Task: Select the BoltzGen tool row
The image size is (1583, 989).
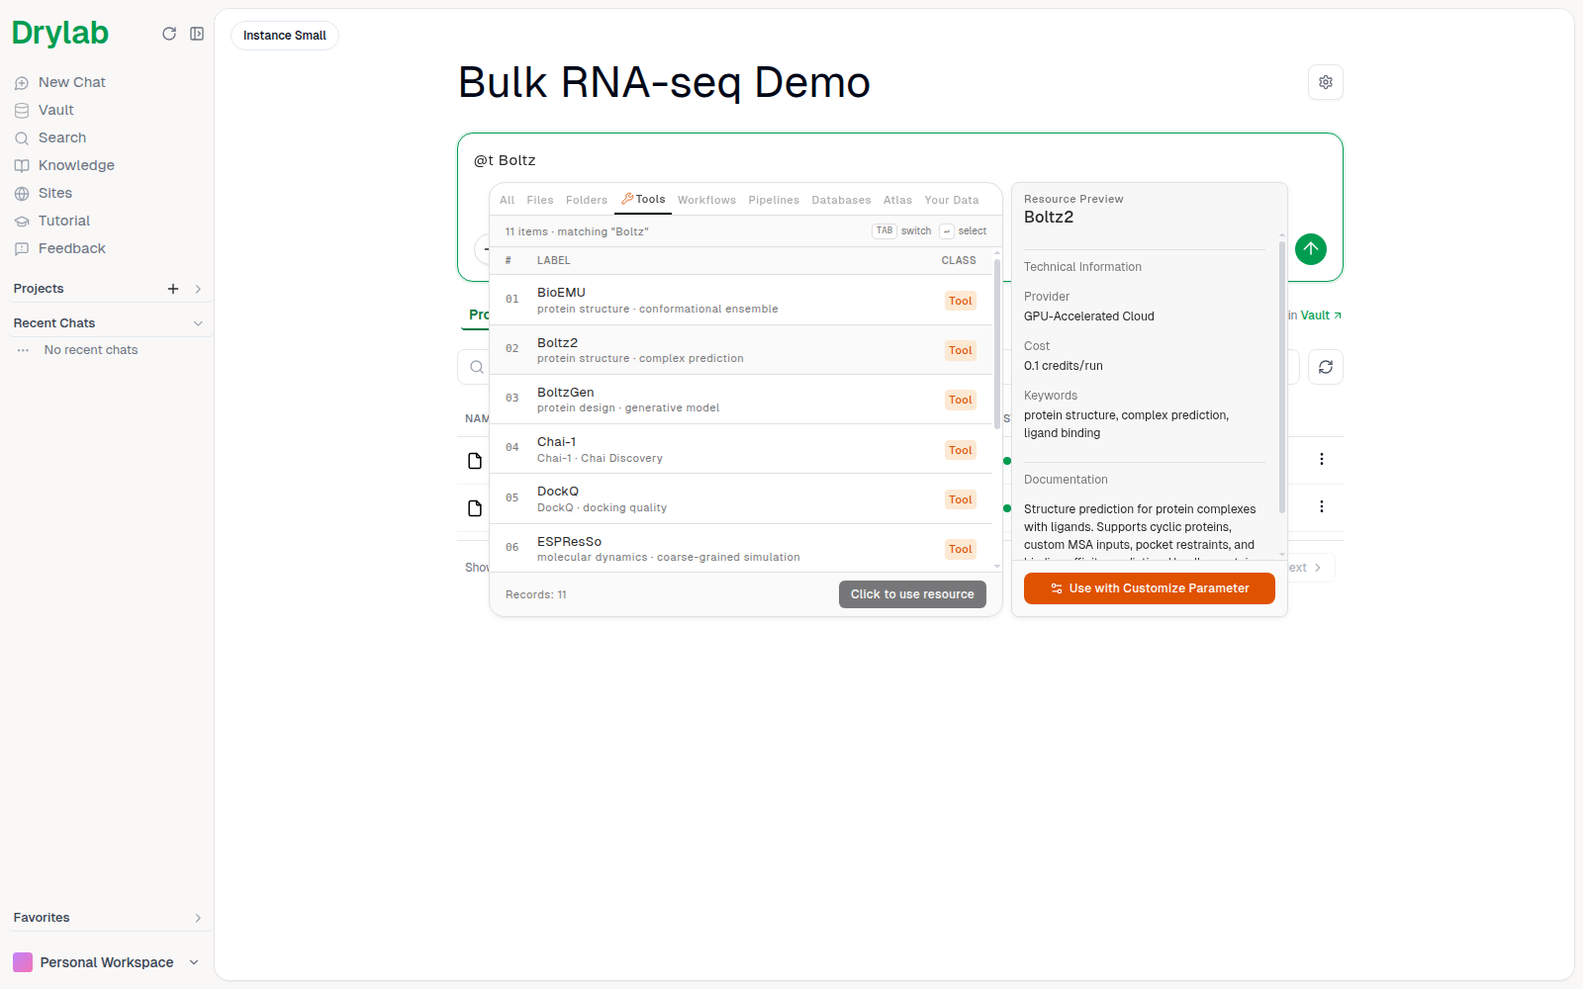Action: 741,400
